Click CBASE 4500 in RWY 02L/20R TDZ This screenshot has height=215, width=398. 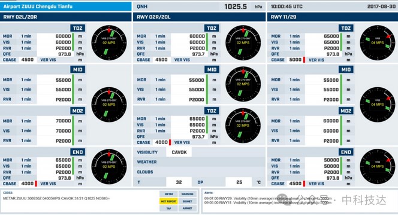(x=28, y=60)
